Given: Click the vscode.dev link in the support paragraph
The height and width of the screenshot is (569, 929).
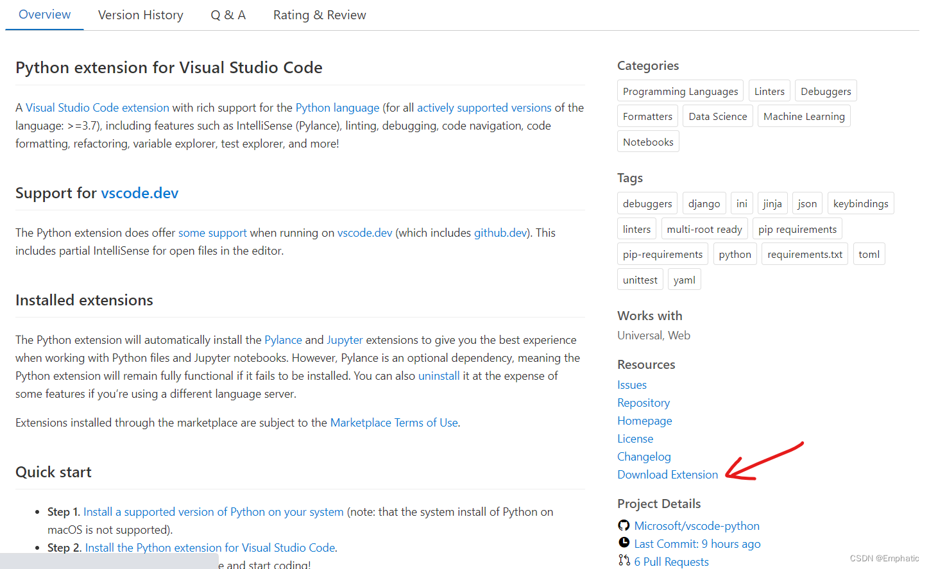Looking at the screenshot, I should (x=364, y=233).
